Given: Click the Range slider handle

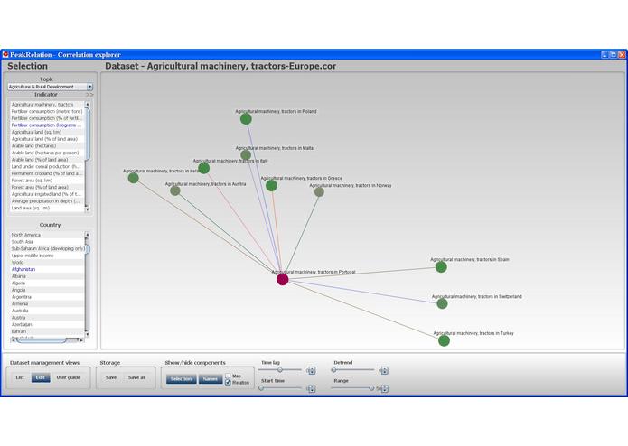Looking at the screenshot, I should [371, 388].
